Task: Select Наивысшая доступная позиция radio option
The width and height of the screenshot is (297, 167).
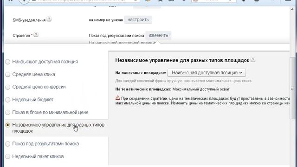Action: point(8,62)
